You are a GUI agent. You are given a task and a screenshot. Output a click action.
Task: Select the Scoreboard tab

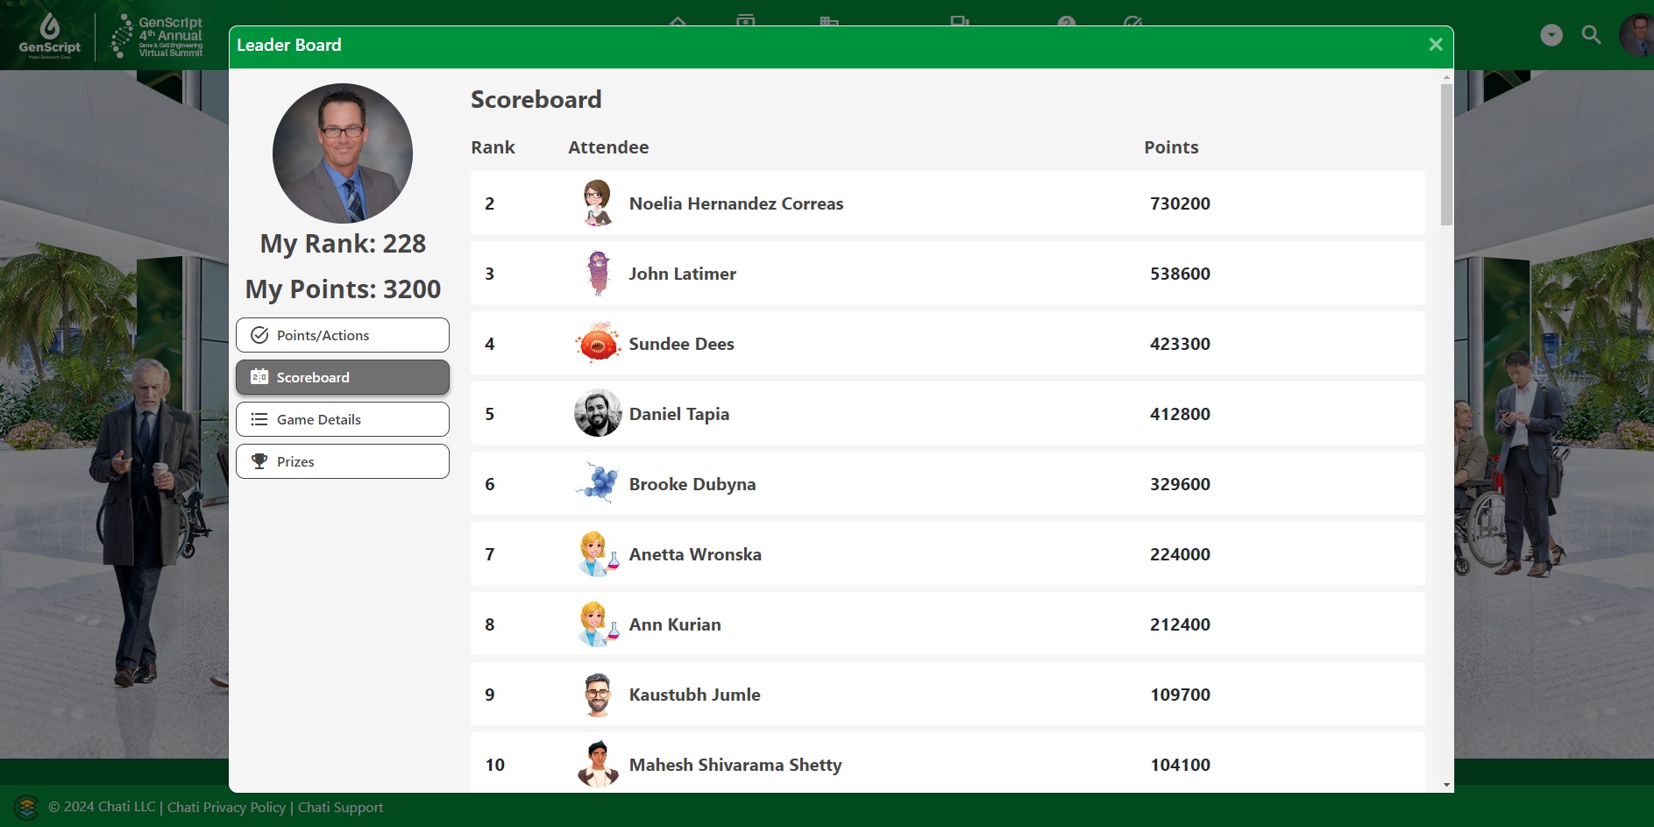[x=342, y=377]
